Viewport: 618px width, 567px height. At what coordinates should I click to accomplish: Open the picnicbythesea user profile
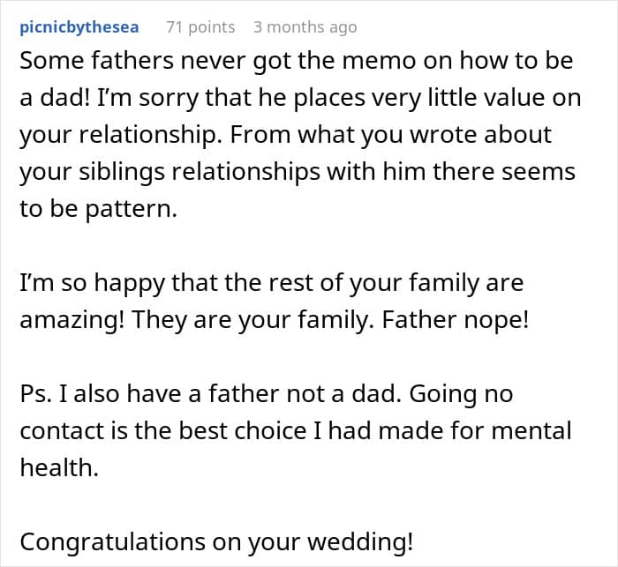tap(79, 26)
